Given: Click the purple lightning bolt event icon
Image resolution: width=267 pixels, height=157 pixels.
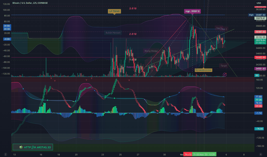Looking at the screenshot, I should pos(225,75).
